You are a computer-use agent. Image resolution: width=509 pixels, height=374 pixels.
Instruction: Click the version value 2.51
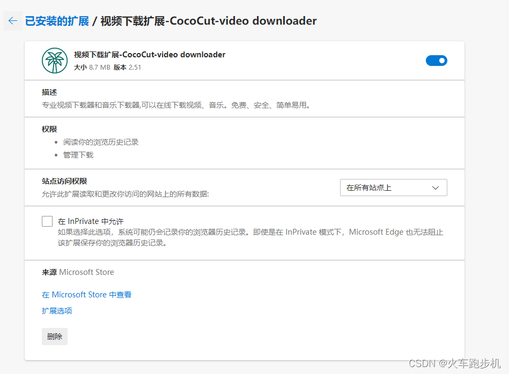point(135,68)
